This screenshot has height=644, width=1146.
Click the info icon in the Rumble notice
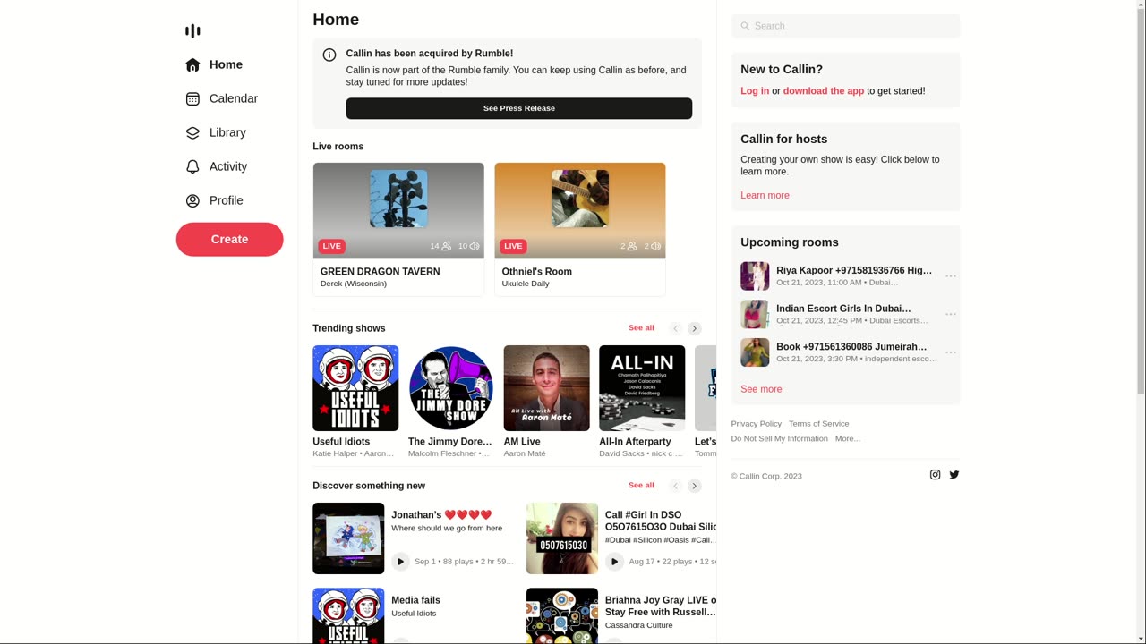coord(329,55)
